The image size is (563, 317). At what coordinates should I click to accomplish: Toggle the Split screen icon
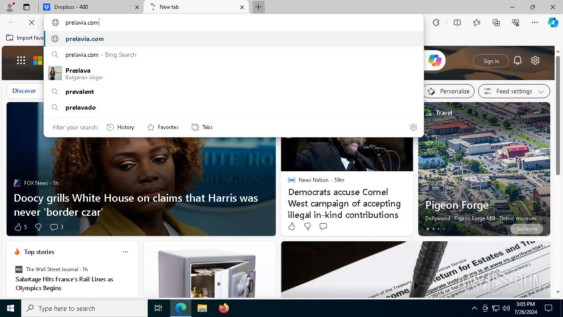click(457, 22)
